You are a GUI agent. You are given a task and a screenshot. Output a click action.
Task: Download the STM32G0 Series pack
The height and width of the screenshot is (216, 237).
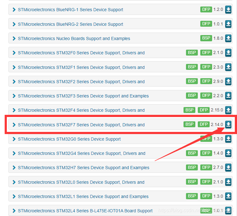point(228,139)
